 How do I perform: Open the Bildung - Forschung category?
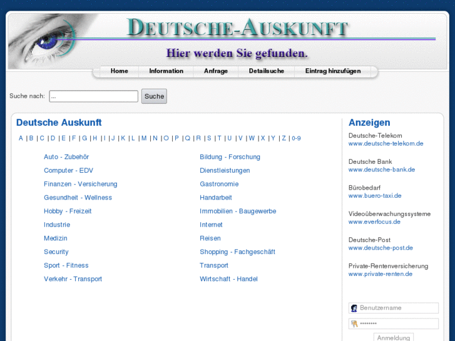(x=230, y=157)
